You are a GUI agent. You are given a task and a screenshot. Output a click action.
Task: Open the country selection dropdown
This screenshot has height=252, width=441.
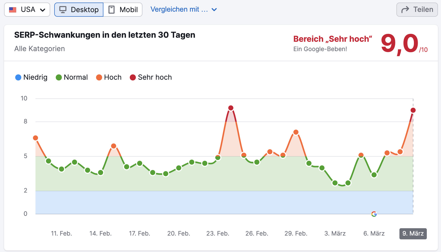click(27, 9)
